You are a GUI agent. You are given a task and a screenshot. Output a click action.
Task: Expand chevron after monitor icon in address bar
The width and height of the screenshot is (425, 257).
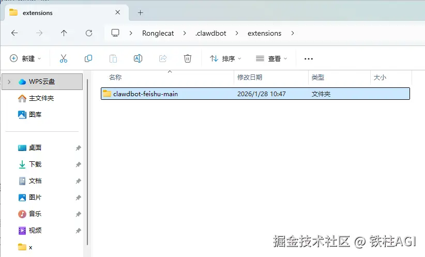pos(131,33)
